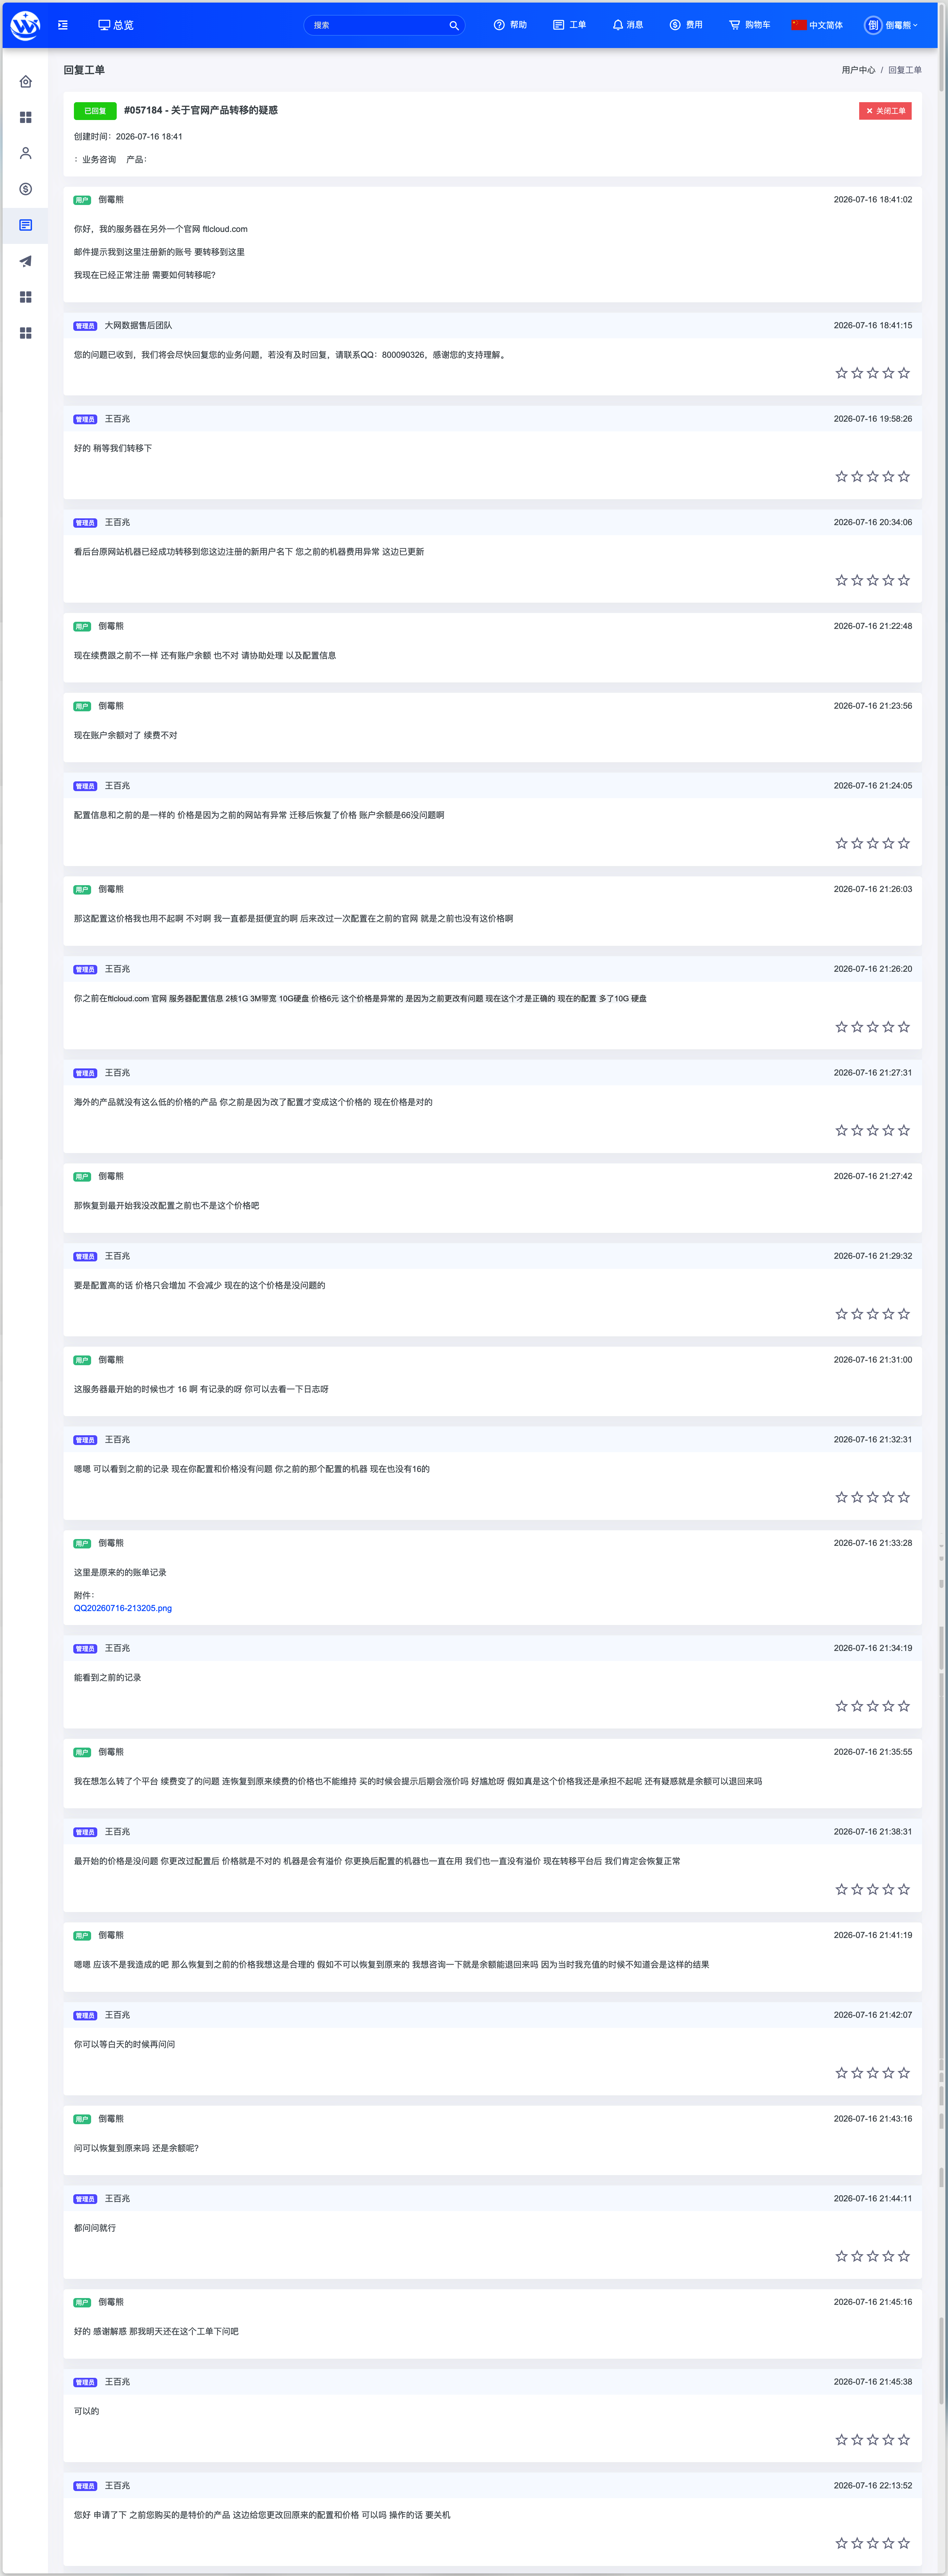Viewport: 948px width, 2576px height.
Task: Open the 总览 overview menu
Action: [116, 25]
